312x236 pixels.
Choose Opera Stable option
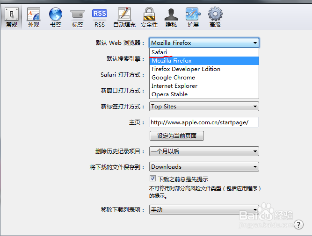point(204,94)
